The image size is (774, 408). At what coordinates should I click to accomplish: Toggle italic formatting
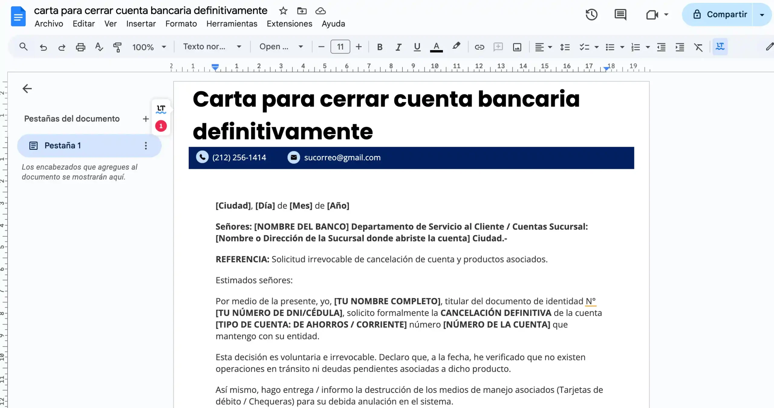click(x=398, y=47)
